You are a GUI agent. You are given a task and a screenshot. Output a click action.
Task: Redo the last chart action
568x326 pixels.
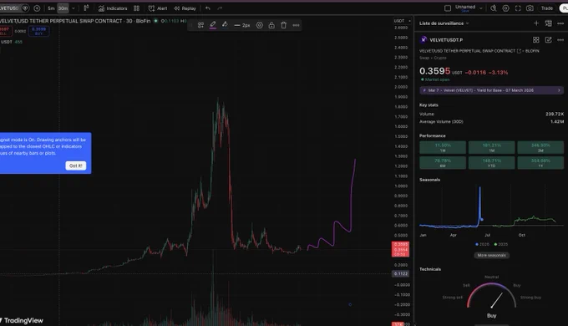(220, 8)
